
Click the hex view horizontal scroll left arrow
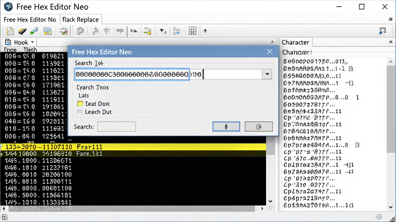[x=4, y=209]
